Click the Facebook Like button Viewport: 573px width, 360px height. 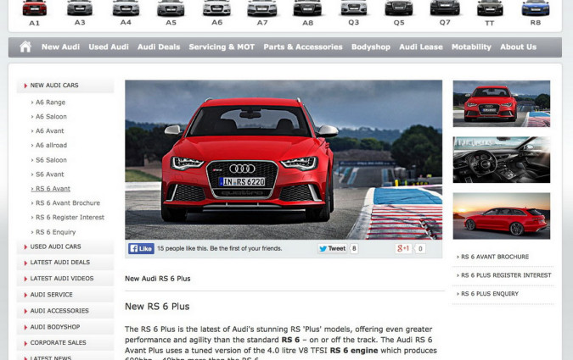click(141, 249)
